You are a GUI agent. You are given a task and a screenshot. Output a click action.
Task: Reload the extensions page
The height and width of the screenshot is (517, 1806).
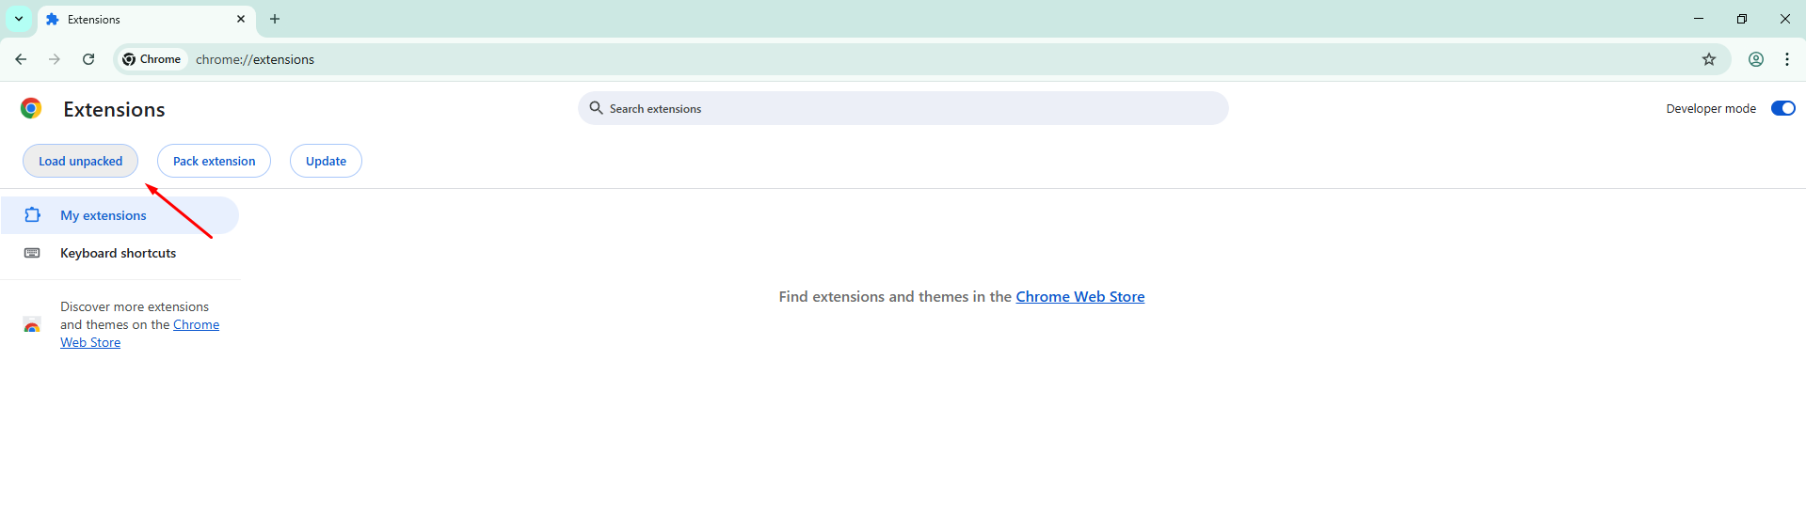pyautogui.click(x=88, y=59)
